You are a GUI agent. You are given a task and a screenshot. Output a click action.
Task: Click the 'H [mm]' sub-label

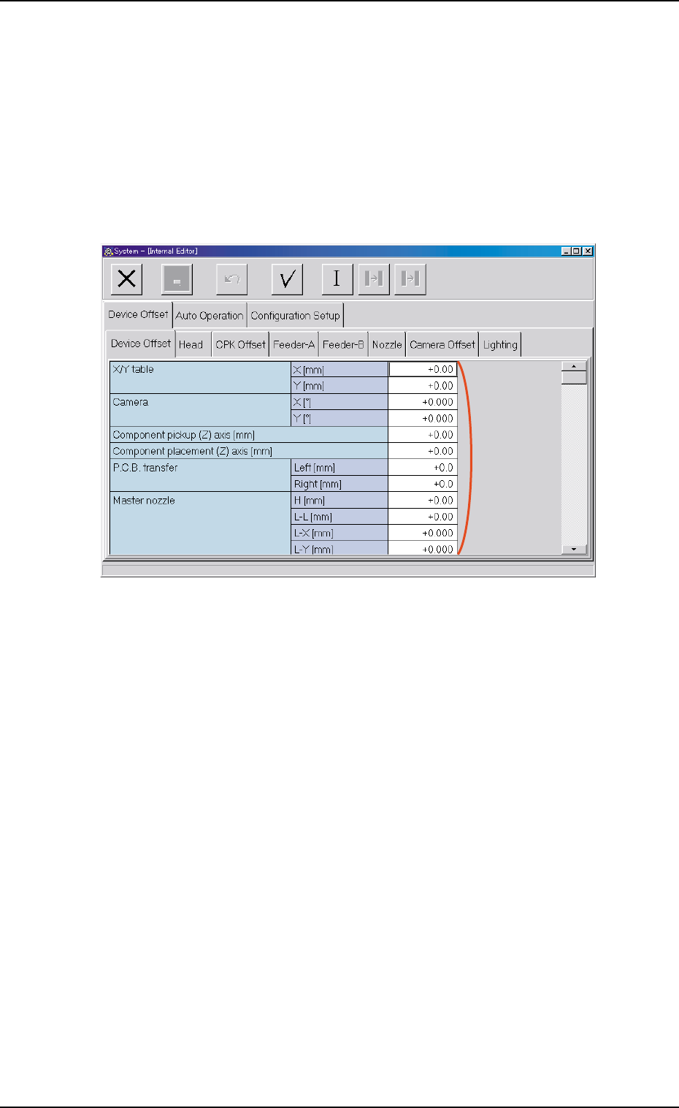pyautogui.click(x=310, y=501)
